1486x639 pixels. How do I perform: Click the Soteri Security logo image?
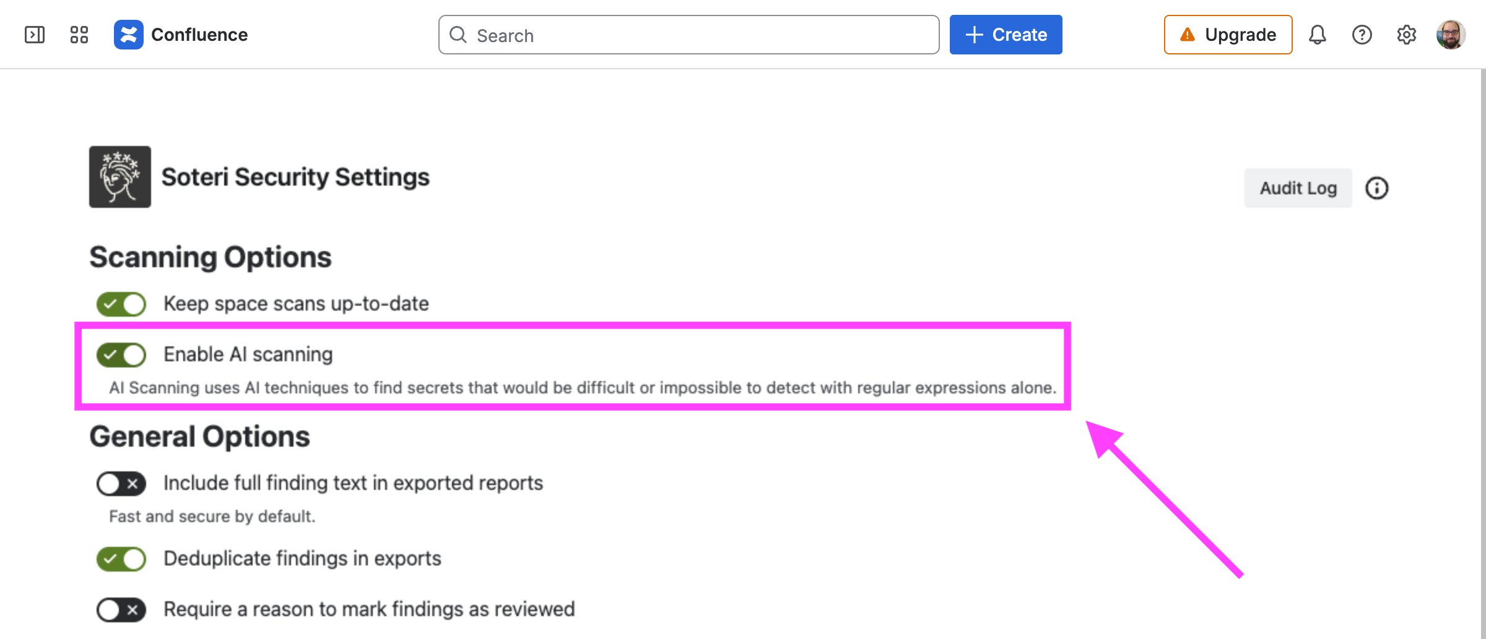point(120,177)
